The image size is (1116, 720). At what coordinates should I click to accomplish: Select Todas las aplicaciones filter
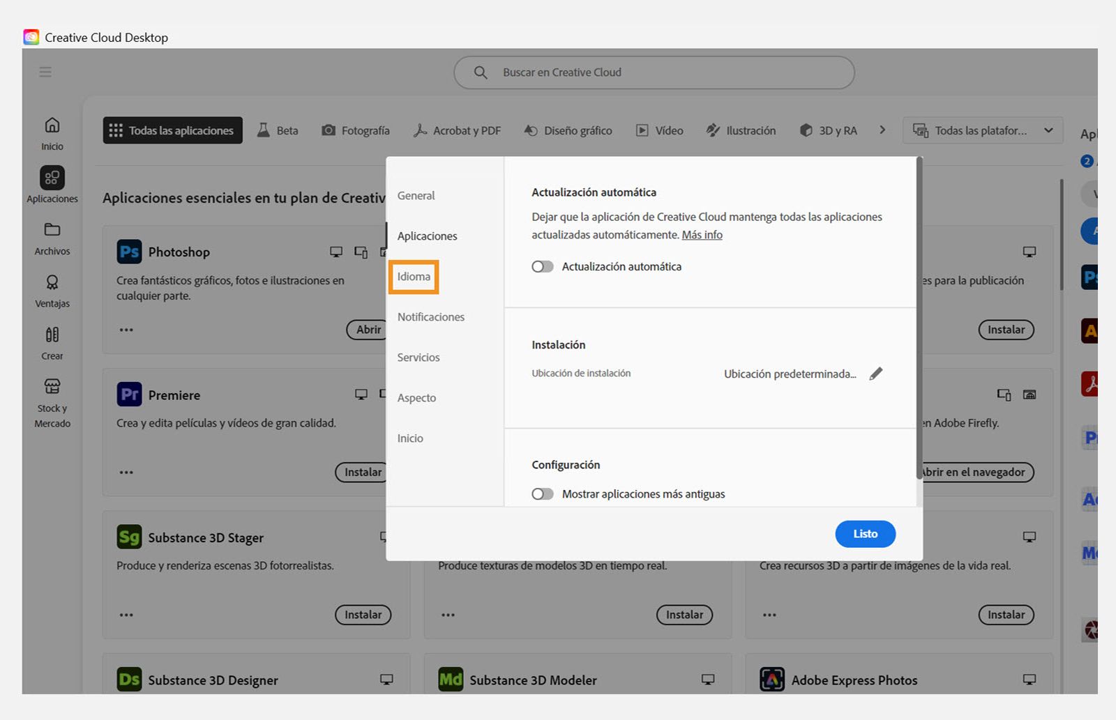(x=173, y=130)
